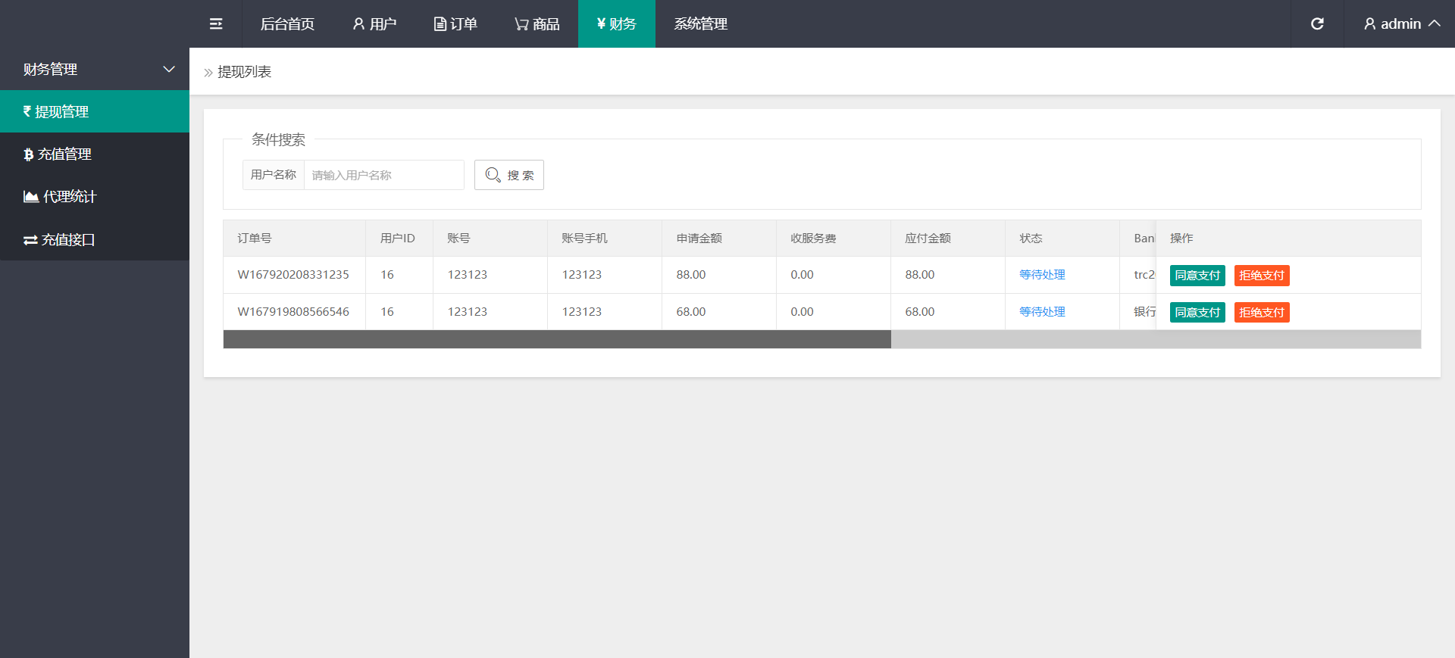The image size is (1455, 658).
Task: Open 充值管理 with the bitcoin icon
Action: tap(95, 154)
